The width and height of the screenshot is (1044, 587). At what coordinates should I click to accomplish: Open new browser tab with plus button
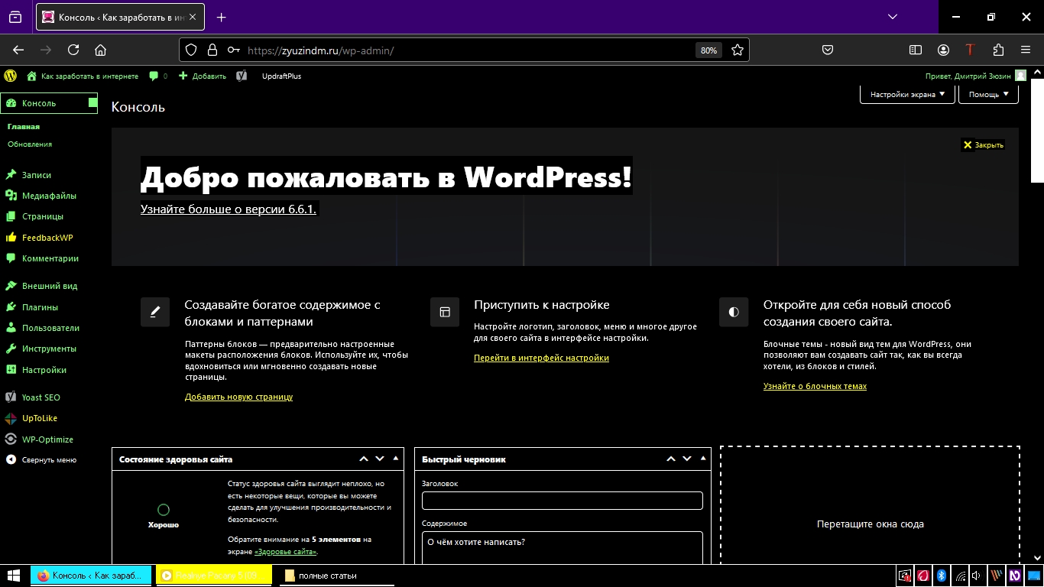[222, 17]
